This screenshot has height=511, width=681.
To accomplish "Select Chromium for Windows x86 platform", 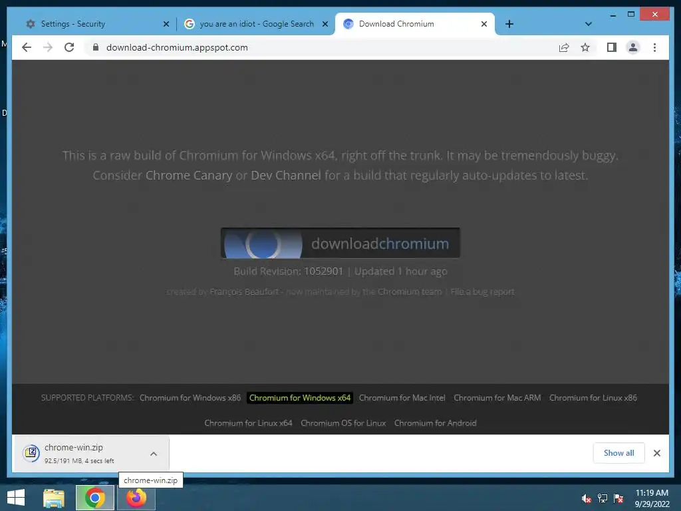I will pos(190,398).
